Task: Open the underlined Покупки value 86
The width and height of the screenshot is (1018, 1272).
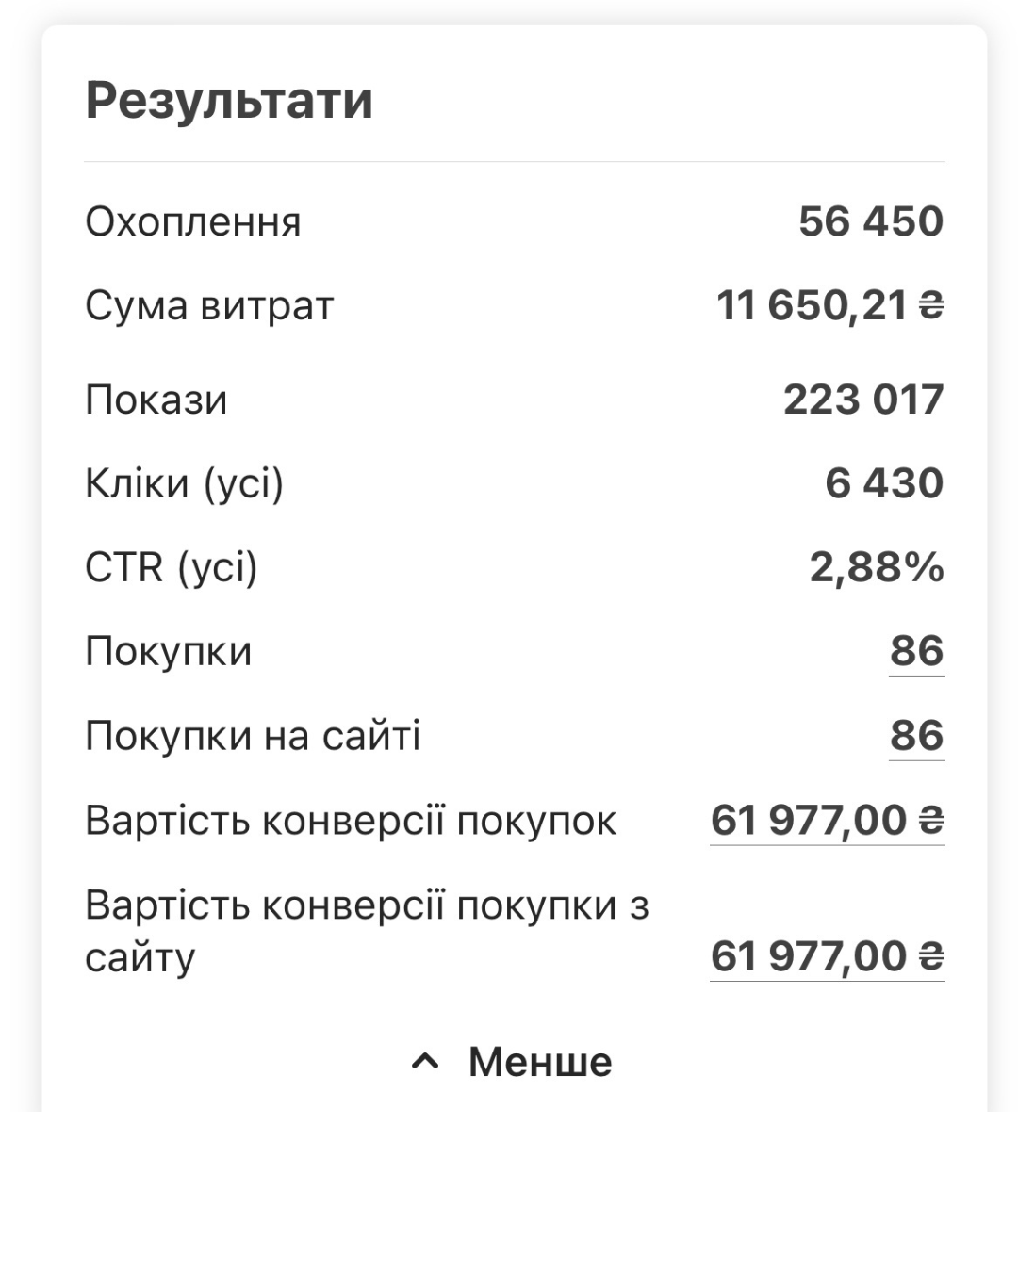Action: (x=917, y=651)
